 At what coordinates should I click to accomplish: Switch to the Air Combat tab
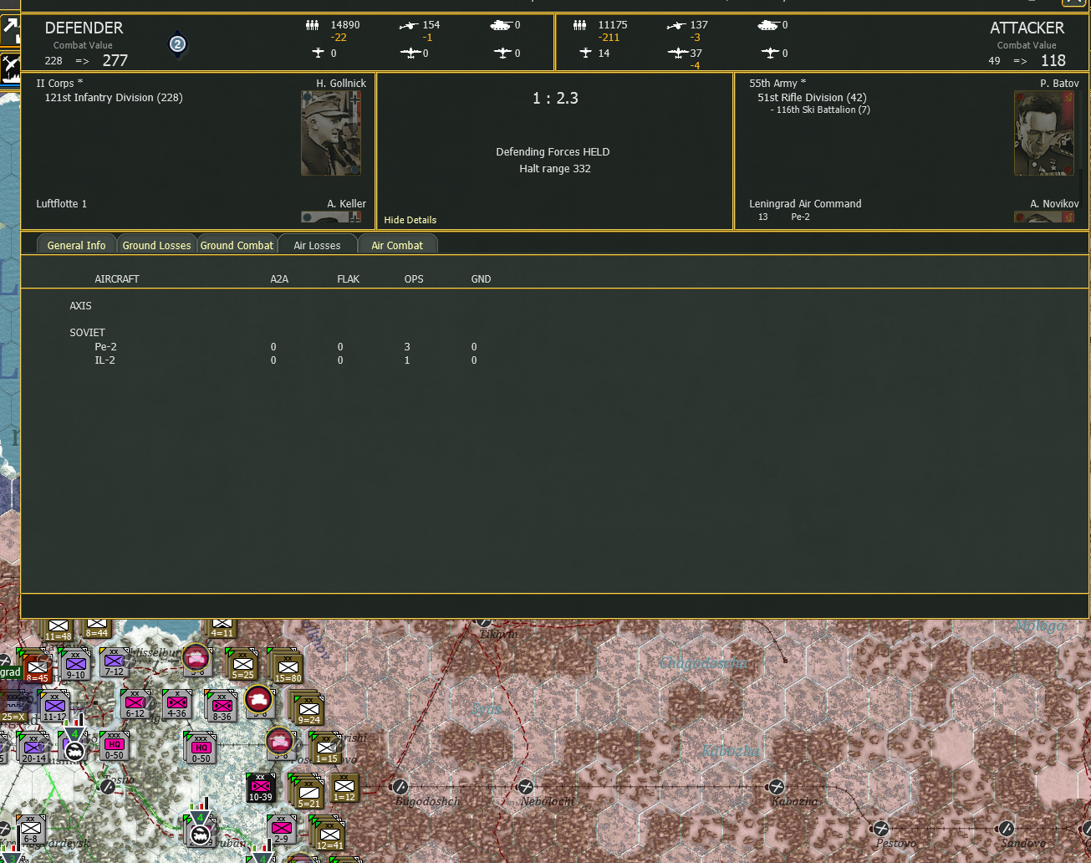[x=397, y=245]
